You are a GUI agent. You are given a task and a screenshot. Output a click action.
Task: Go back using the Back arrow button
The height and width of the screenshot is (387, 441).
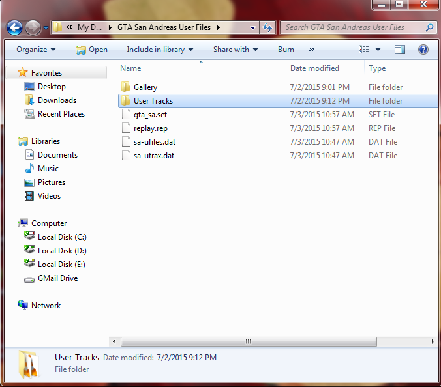(x=14, y=27)
